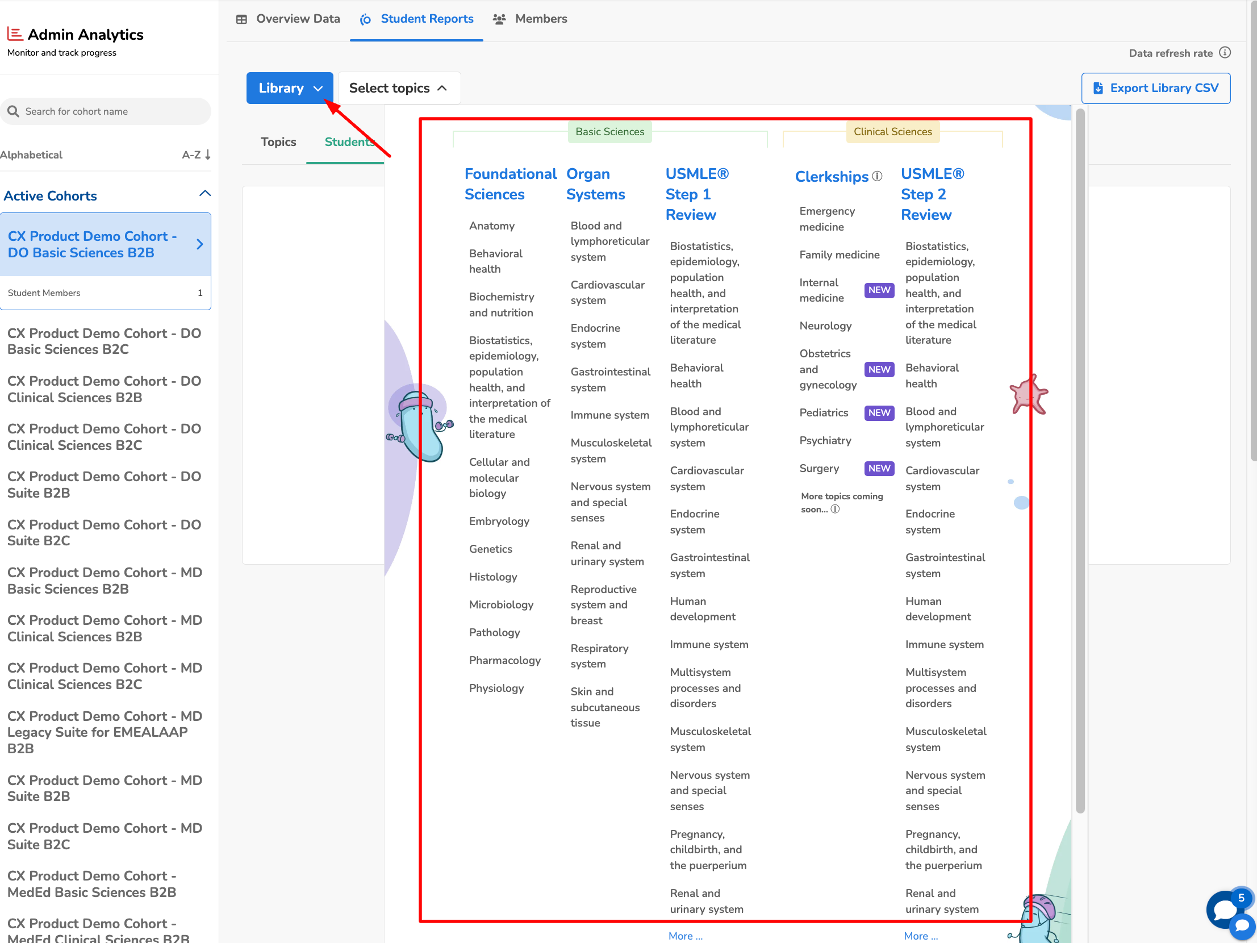The height and width of the screenshot is (943, 1257).
Task: Click the topics panel vertical scrollbar
Action: (1080, 460)
